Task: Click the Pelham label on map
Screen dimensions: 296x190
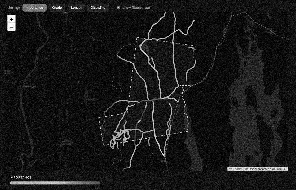Action: click(x=166, y=161)
